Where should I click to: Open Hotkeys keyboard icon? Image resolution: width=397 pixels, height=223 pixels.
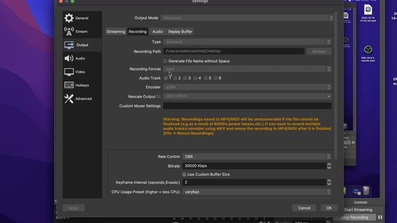coord(69,85)
